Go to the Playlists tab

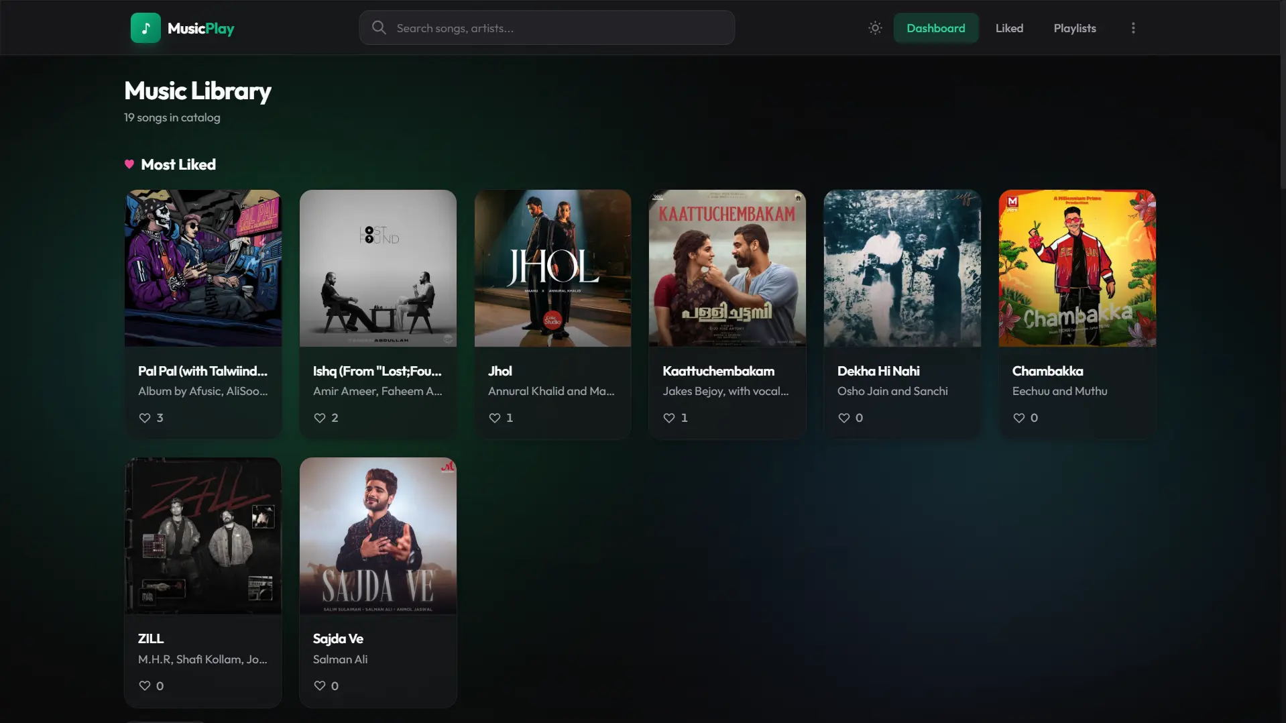coord(1075,28)
